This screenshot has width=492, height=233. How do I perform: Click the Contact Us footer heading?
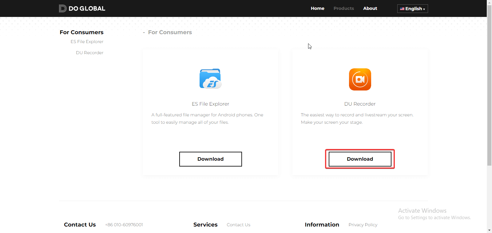[80, 225]
